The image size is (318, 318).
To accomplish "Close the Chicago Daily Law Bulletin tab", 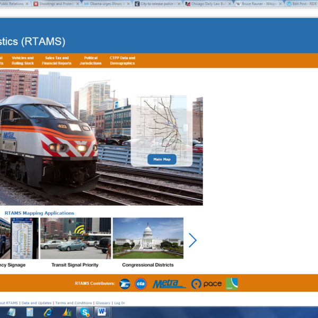I will pos(229,4).
